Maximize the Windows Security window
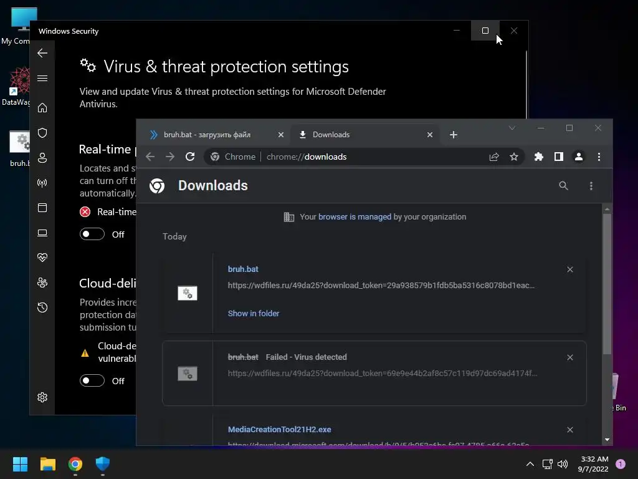 click(485, 31)
